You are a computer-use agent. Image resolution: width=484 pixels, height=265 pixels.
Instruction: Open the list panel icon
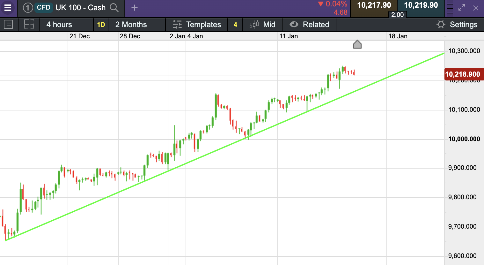coord(8,25)
